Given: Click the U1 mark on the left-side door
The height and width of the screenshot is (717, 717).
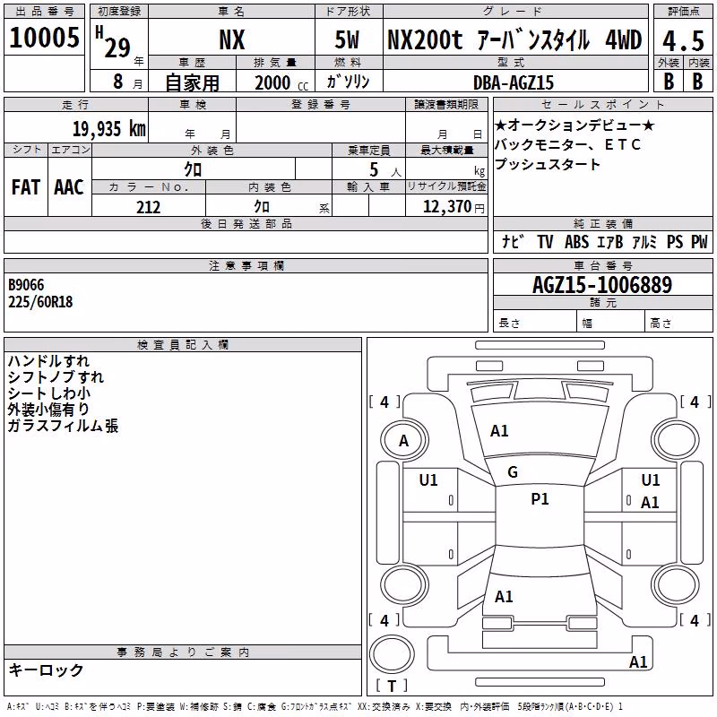Looking at the screenshot, I should pos(428,480).
